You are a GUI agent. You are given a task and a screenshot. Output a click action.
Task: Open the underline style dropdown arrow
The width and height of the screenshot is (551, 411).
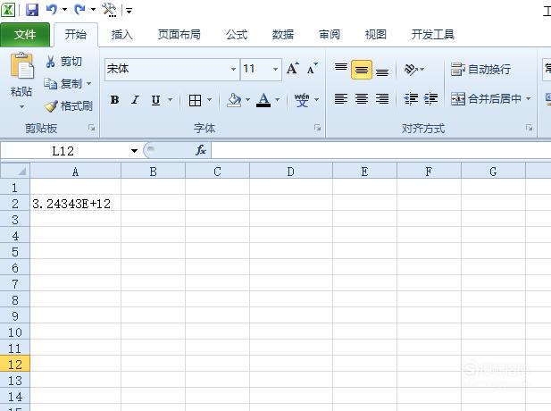click(x=170, y=100)
